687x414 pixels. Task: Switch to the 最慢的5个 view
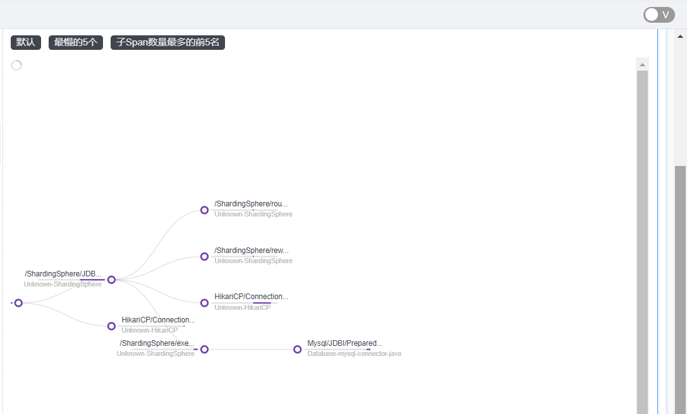[75, 42]
